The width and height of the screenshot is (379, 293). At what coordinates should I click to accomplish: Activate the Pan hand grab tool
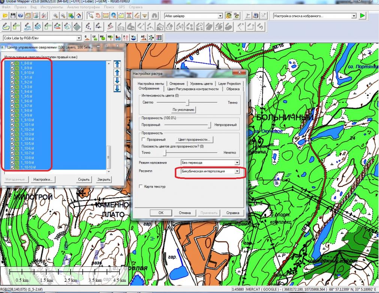(98, 16)
